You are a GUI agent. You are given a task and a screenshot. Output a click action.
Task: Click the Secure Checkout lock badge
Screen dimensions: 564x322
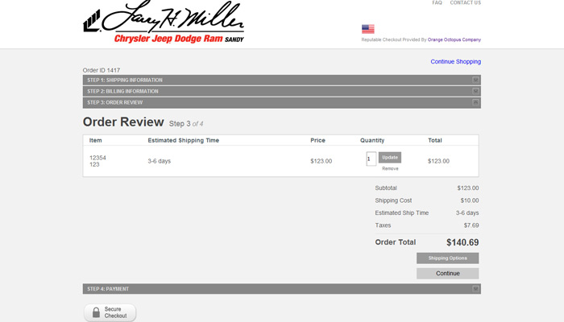point(110,312)
